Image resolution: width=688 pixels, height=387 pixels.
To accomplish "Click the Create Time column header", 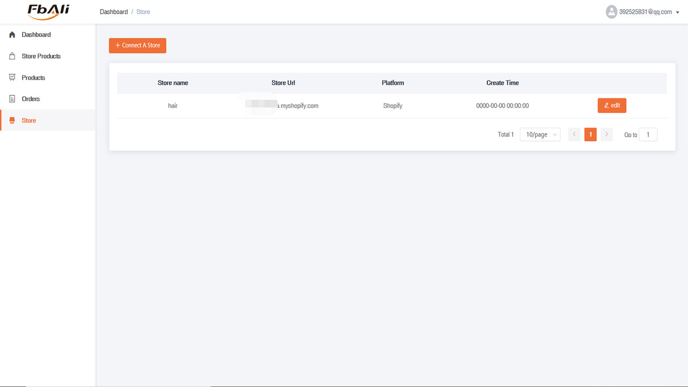I will (503, 83).
